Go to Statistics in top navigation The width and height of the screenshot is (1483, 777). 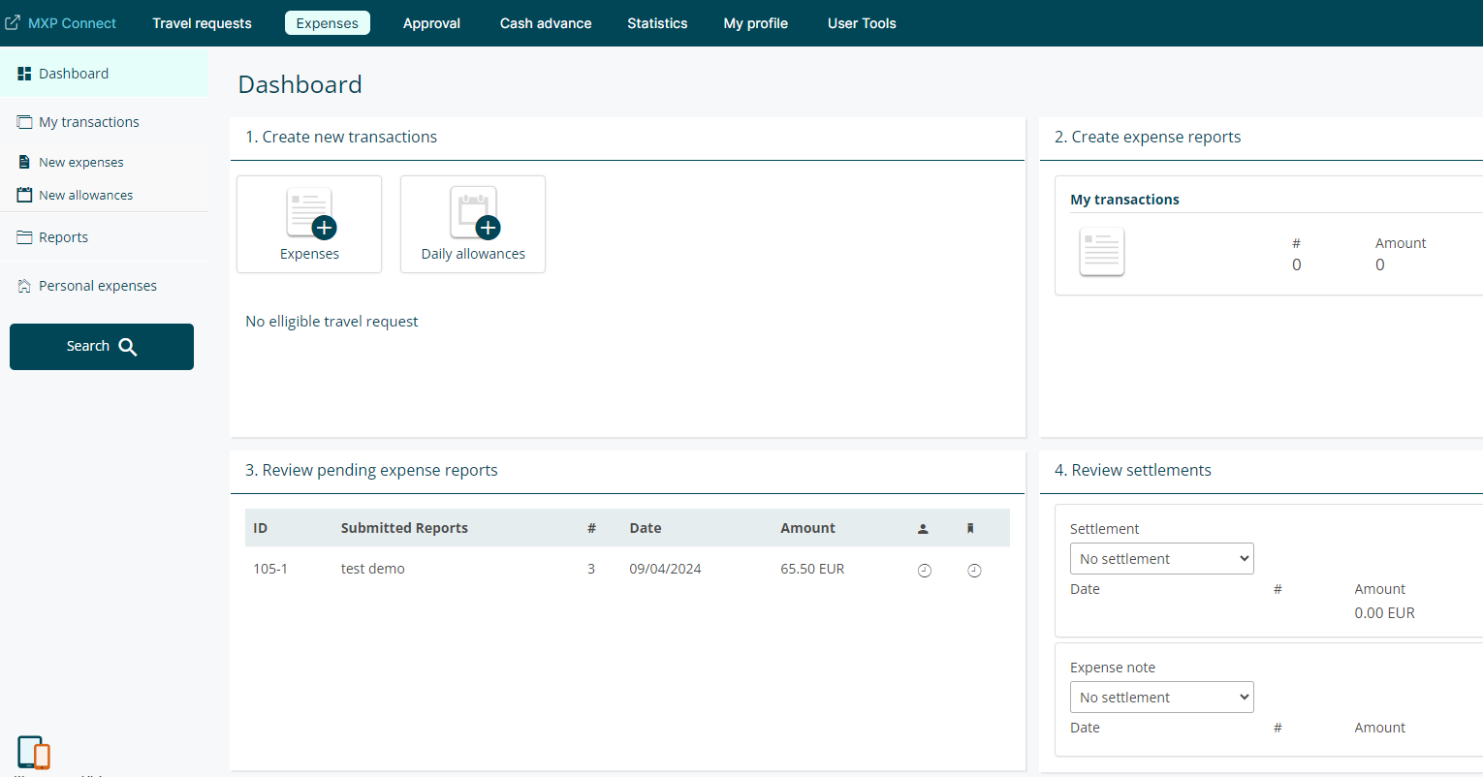pos(657,23)
